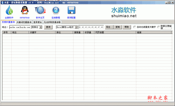Switch to the 百度权重查询 tab

click(8, 22)
